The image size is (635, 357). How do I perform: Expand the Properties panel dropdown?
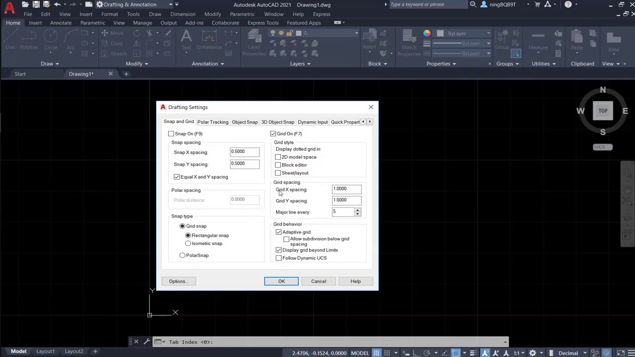point(441,63)
